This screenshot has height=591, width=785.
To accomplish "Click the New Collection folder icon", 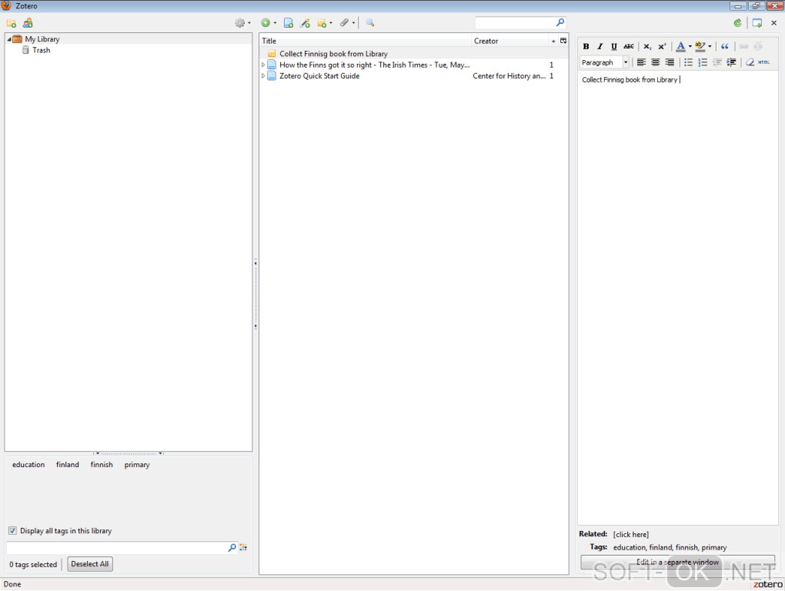I will pyautogui.click(x=11, y=23).
